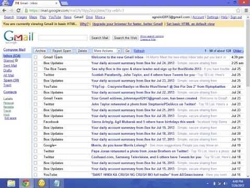The height and width of the screenshot is (188, 250).
Task: Open Compose Mail
Action: (x=15, y=50)
